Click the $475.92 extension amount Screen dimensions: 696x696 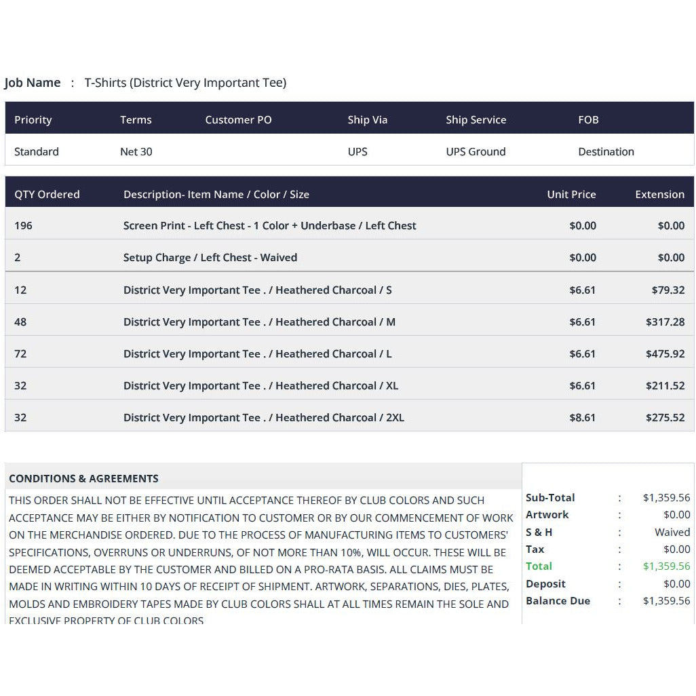pyautogui.click(x=665, y=354)
